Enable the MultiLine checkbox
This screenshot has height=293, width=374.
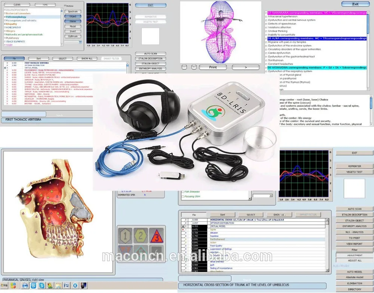pos(65,6)
